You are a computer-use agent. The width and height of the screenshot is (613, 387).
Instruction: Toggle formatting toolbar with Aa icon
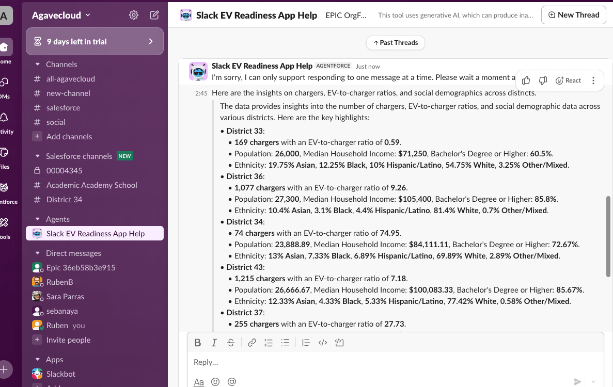(x=199, y=381)
